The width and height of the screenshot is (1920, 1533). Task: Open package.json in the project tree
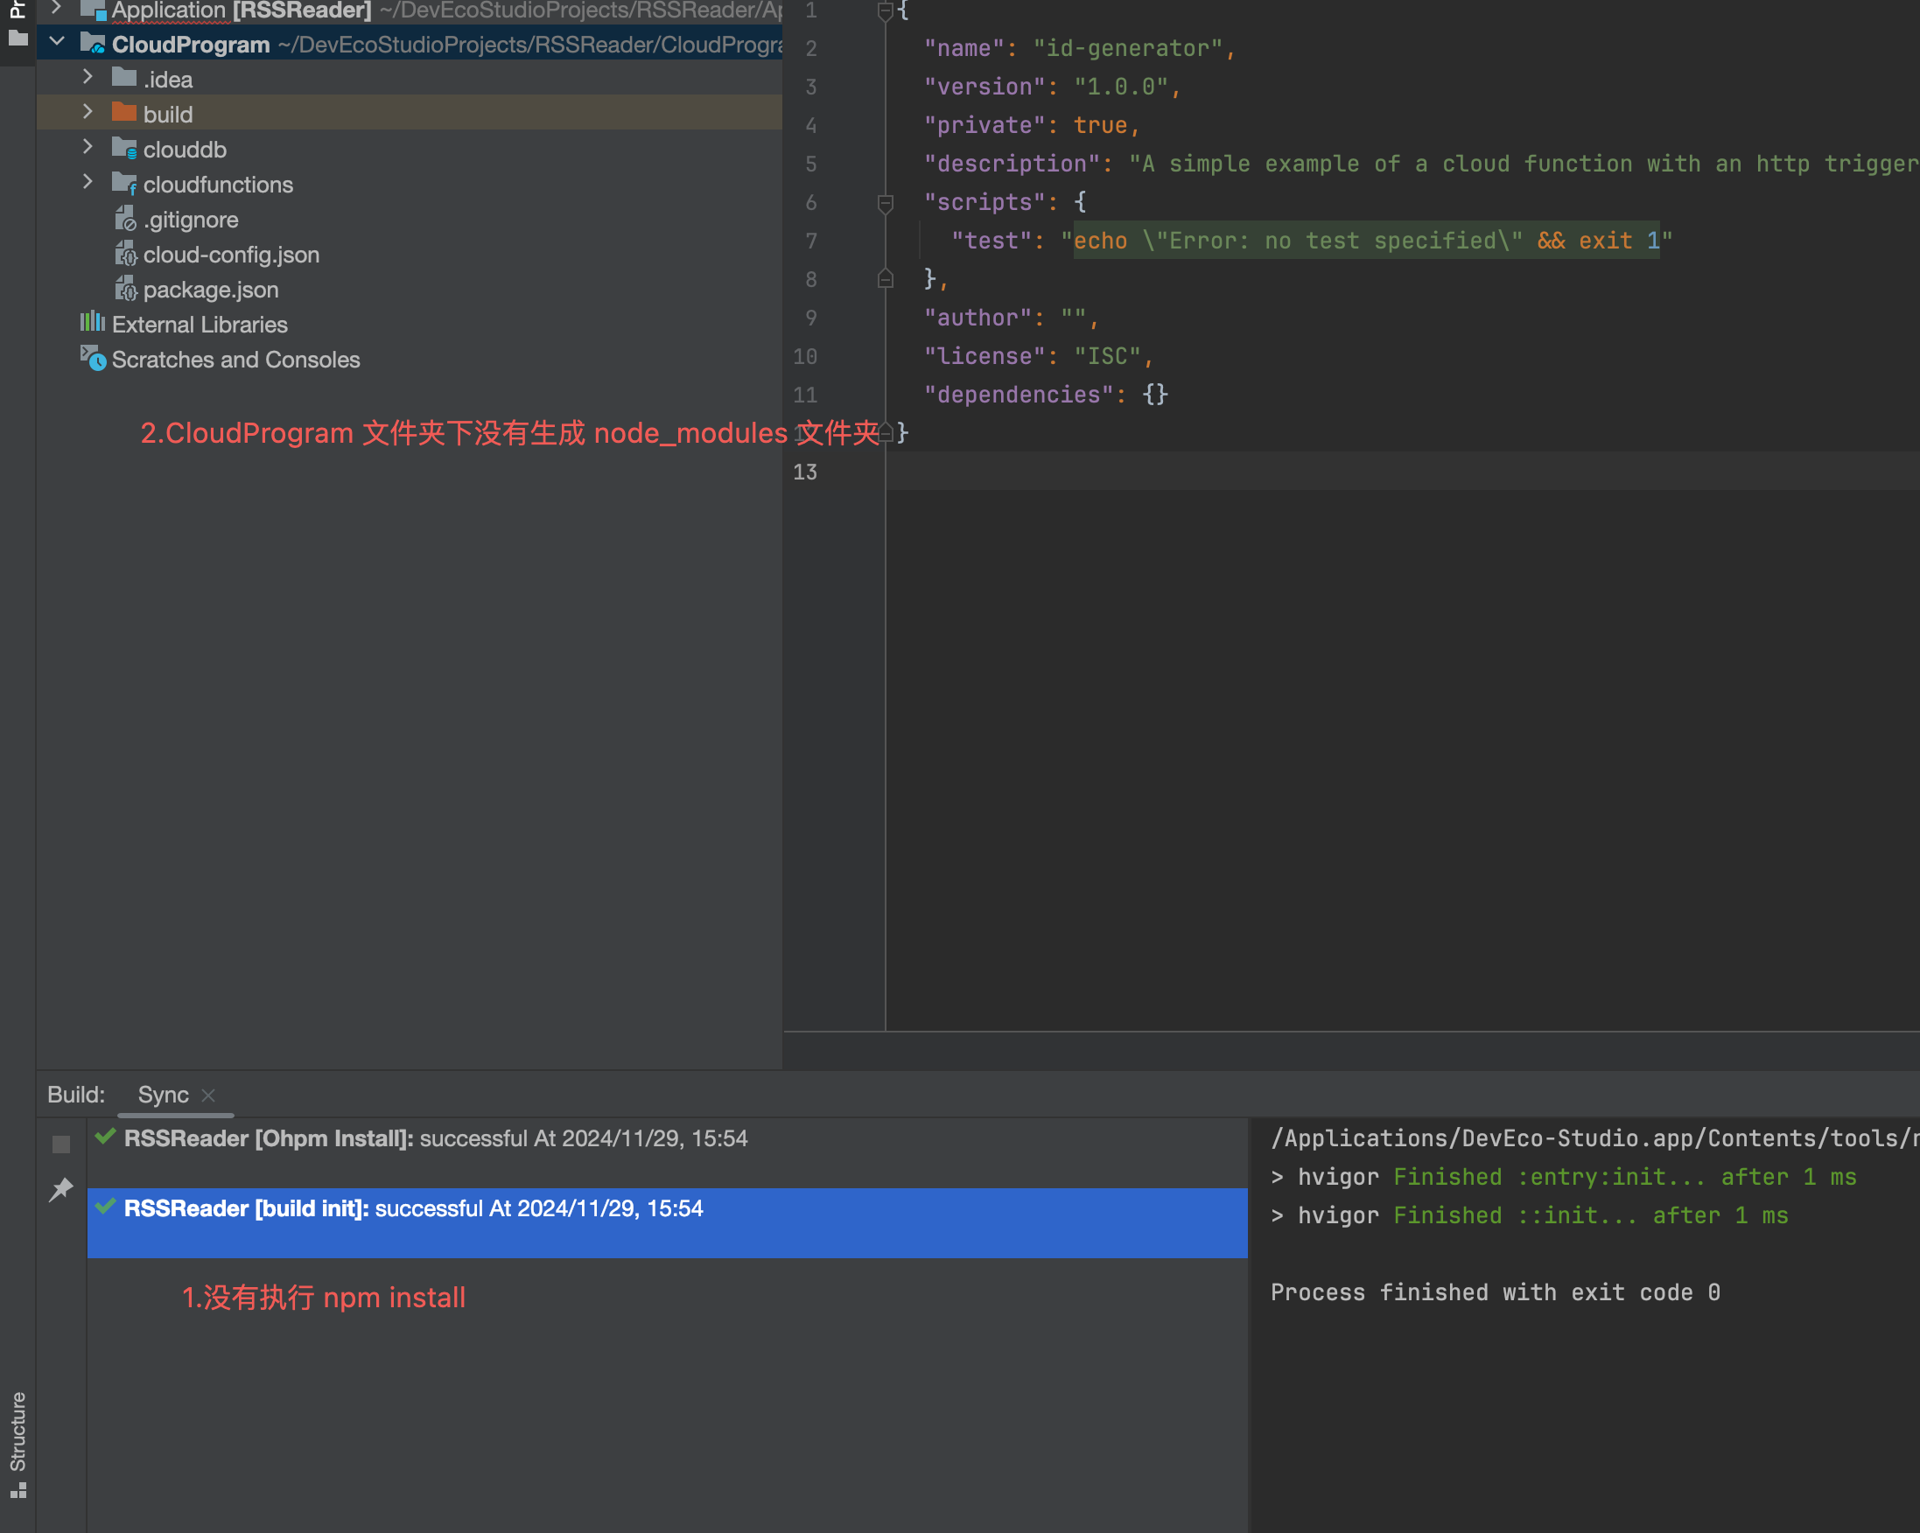210,290
